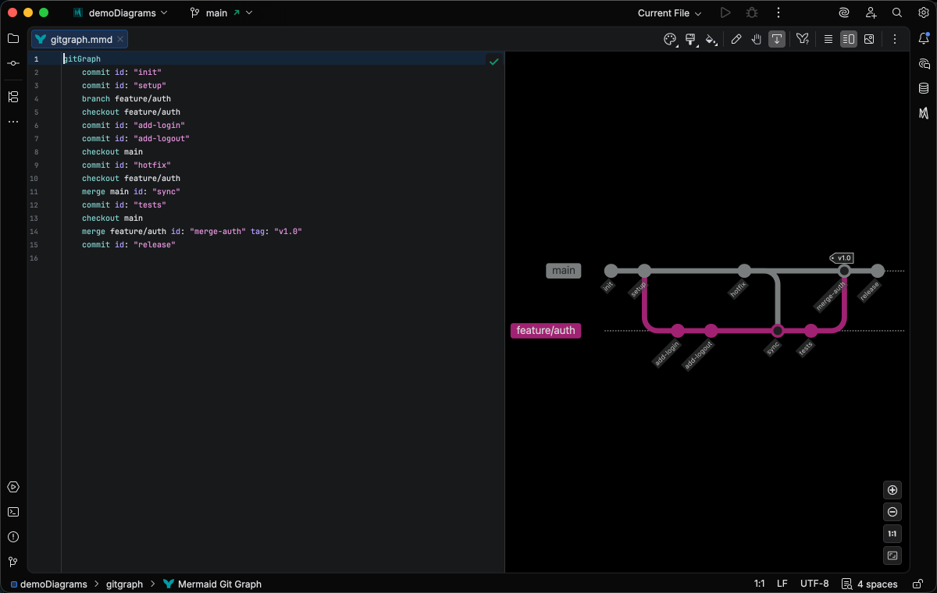Image resolution: width=937 pixels, height=593 pixels.
Task: Click the gitgraph breadcrumb
Action: pos(124,584)
